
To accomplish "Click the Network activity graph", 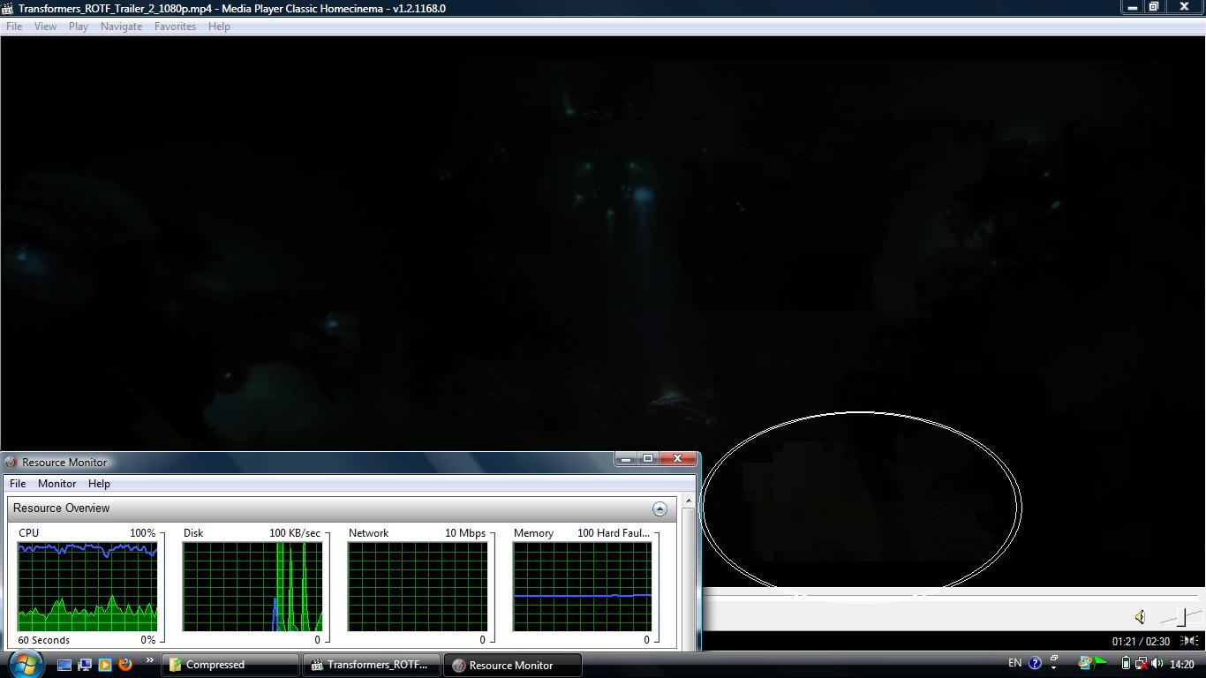I will (418, 586).
